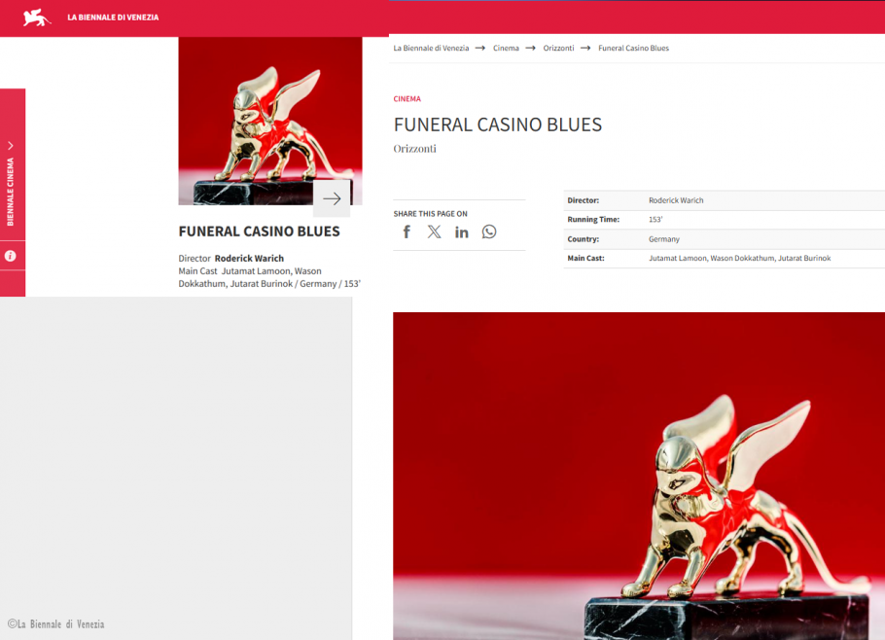The height and width of the screenshot is (640, 885).
Task: Click Funeral Casino Blues breadcrumb item
Action: 633,48
